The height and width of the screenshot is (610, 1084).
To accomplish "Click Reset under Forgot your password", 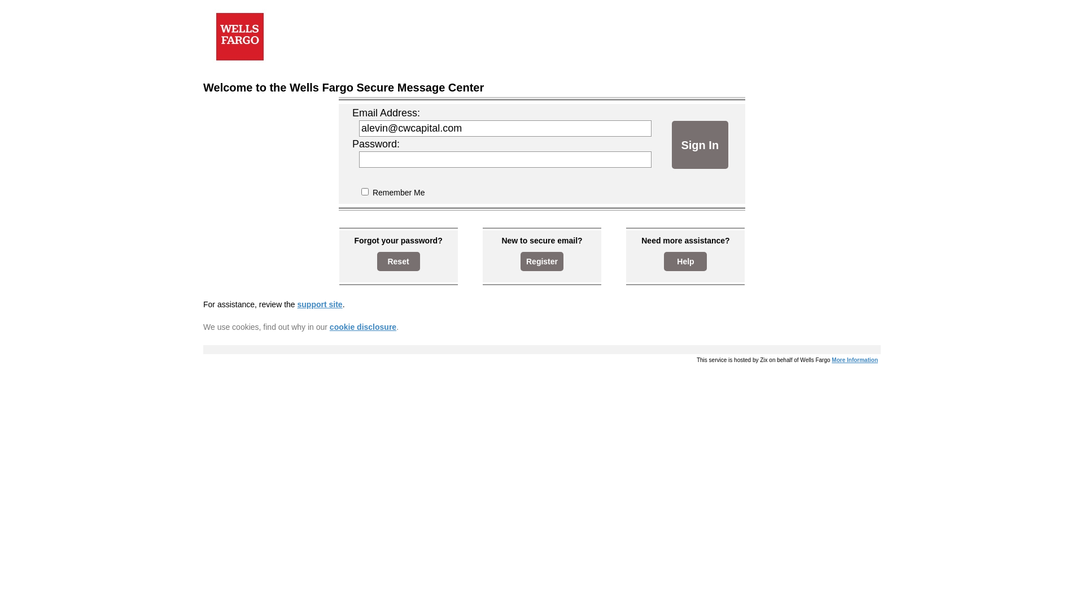I will coord(398,262).
